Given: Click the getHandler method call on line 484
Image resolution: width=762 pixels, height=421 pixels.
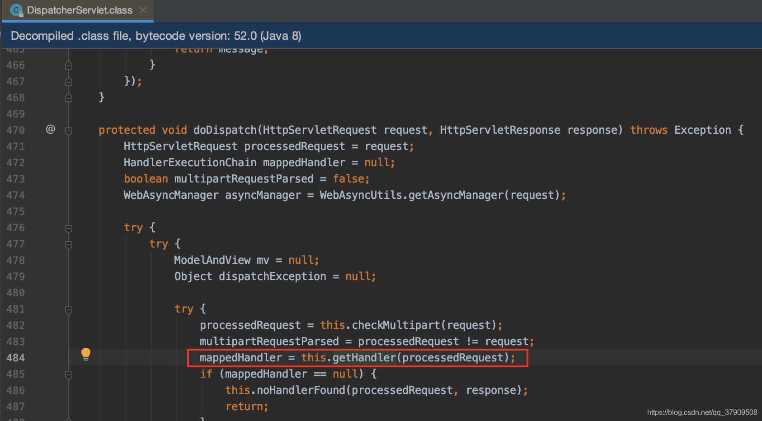Looking at the screenshot, I should [364, 358].
